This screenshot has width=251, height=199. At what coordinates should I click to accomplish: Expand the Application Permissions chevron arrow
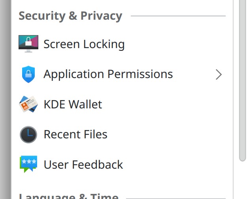coord(219,74)
